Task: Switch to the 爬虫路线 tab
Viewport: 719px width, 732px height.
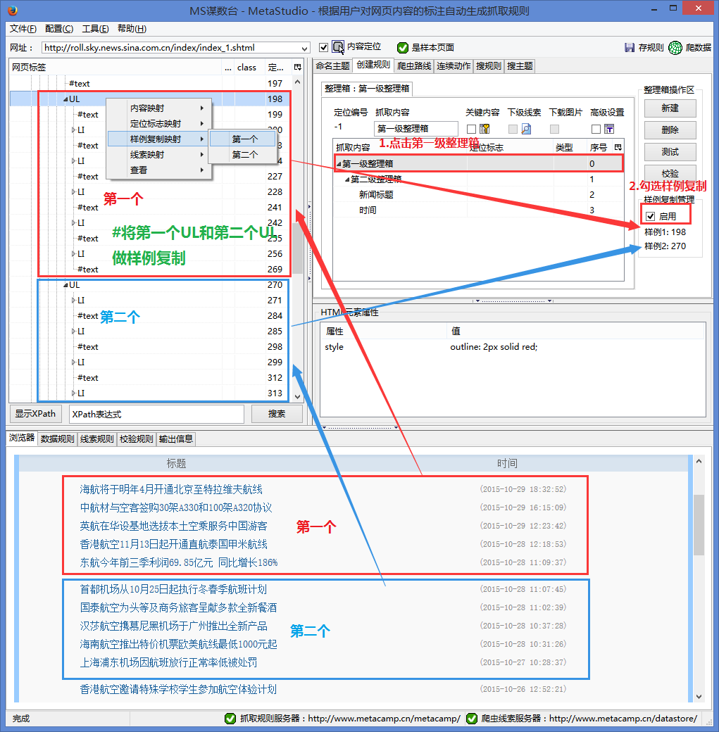Action: [414, 66]
